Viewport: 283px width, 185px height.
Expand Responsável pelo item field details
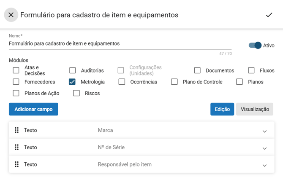[x=264, y=165]
